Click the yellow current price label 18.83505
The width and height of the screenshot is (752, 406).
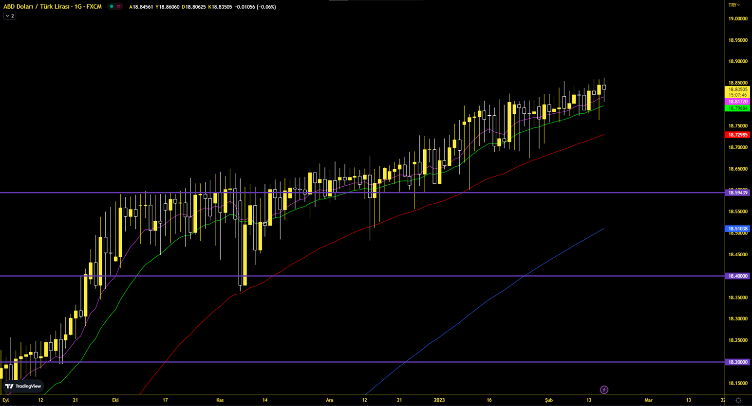[x=737, y=90]
